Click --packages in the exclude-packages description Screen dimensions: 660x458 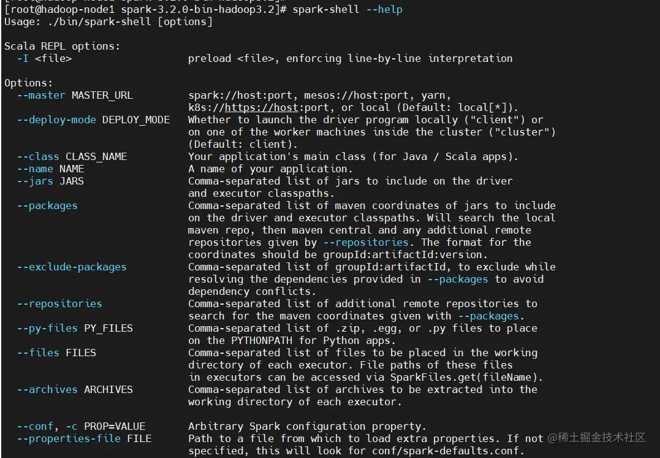(458, 280)
